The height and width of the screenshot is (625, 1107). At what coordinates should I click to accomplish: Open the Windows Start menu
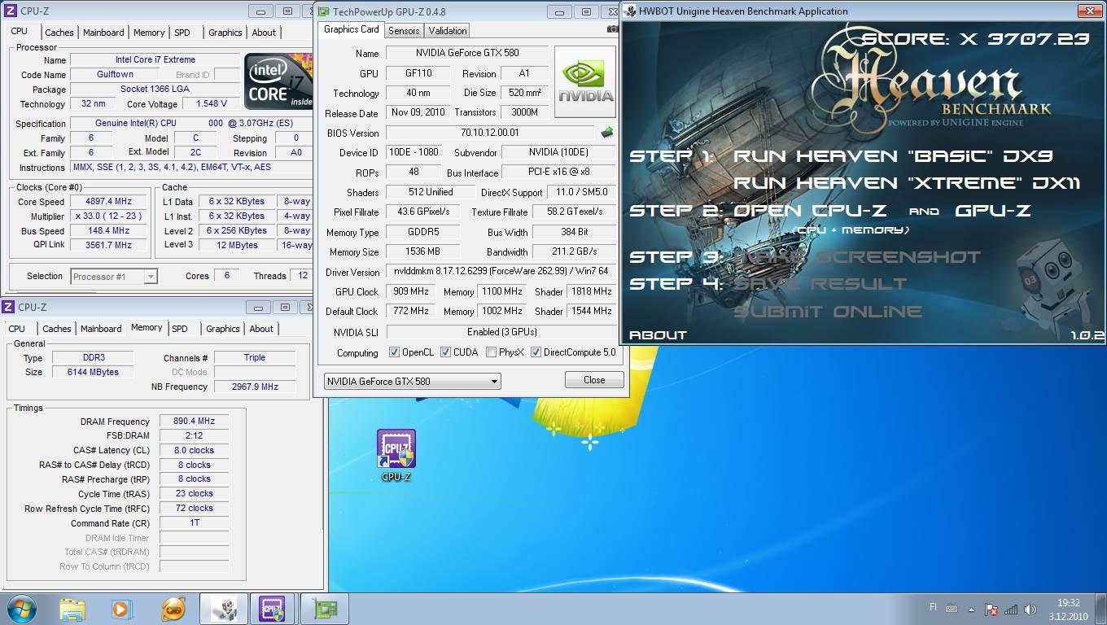click(x=20, y=609)
